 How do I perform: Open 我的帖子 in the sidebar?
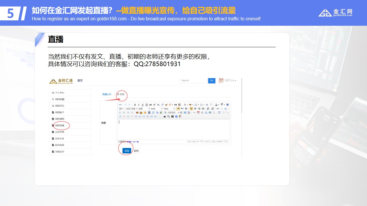(x=70, y=112)
